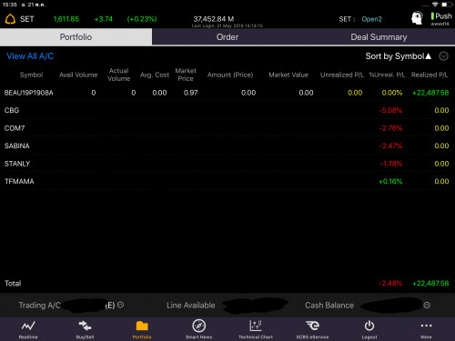Image resolution: width=455 pixels, height=341 pixels.
Task: Switch to the Deal Summary tab
Action: (x=379, y=37)
